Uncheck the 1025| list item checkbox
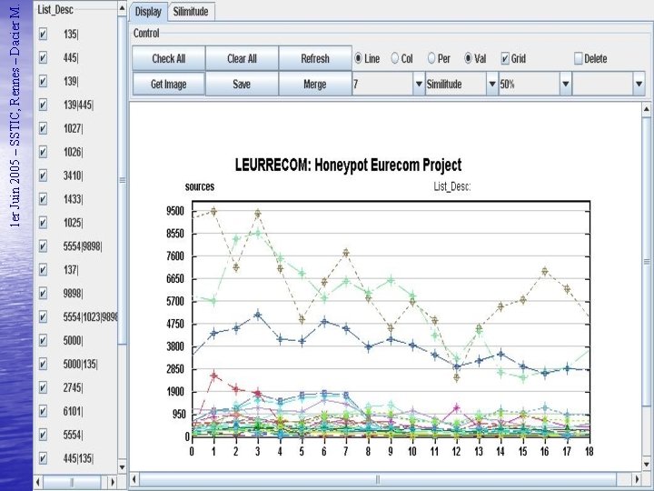The image size is (654, 491). [43, 223]
